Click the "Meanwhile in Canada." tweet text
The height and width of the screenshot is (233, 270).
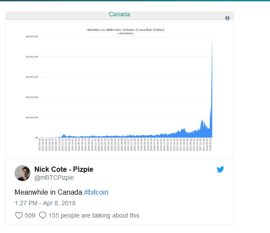click(48, 192)
